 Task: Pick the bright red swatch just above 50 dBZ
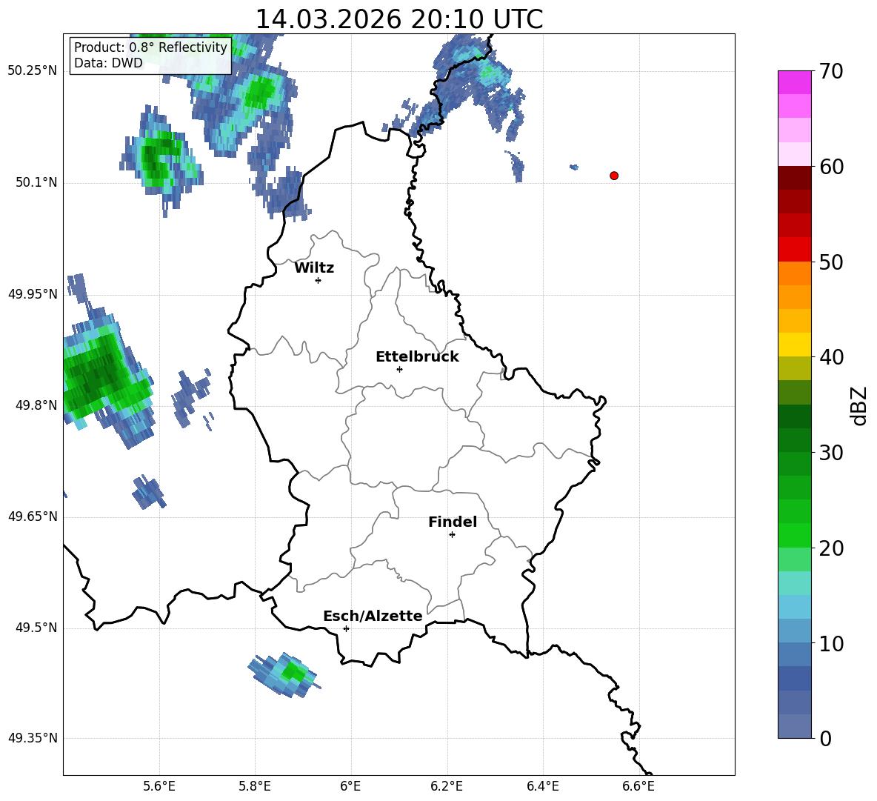tap(794, 250)
